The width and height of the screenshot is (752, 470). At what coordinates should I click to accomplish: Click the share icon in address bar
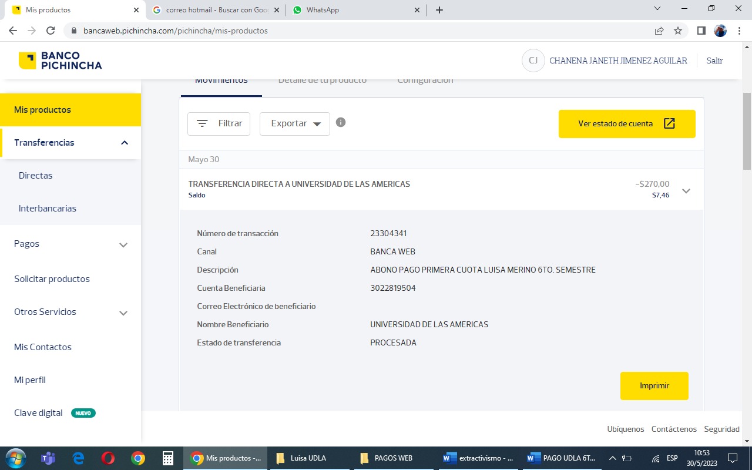(x=659, y=31)
